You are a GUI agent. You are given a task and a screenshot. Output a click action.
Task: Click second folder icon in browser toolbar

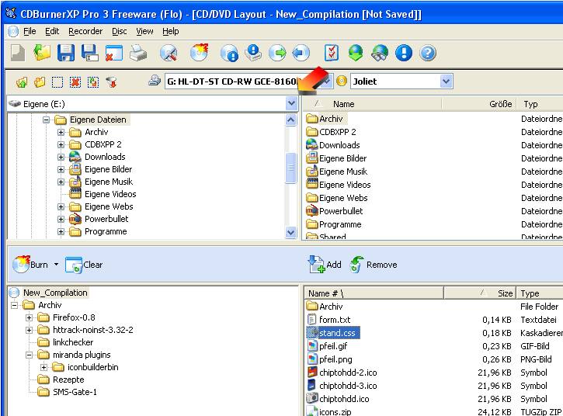[x=40, y=82]
